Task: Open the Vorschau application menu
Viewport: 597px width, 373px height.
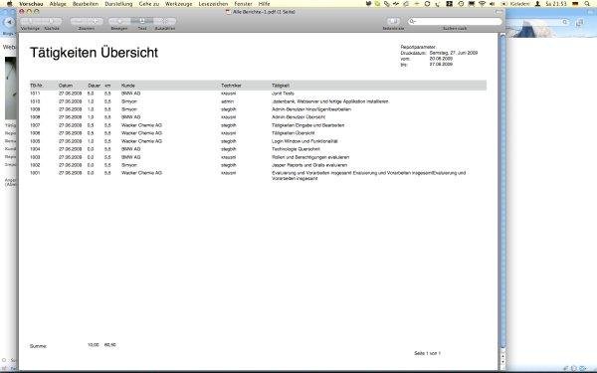Action: [31, 3]
